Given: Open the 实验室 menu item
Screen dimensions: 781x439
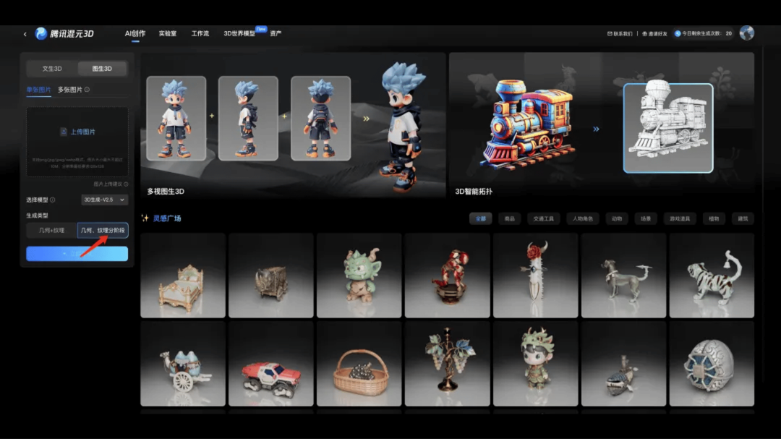Looking at the screenshot, I should (167, 33).
